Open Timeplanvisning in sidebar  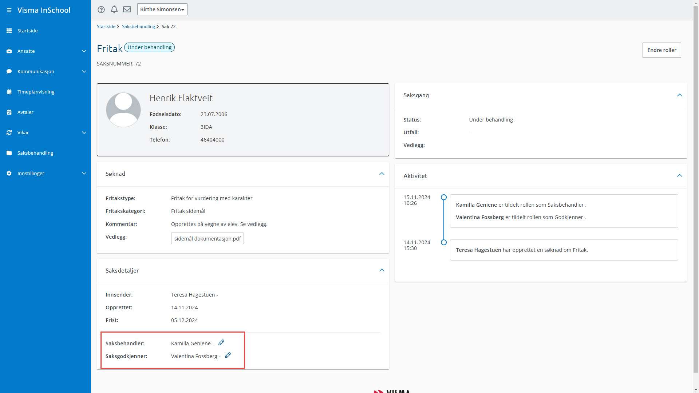(36, 92)
